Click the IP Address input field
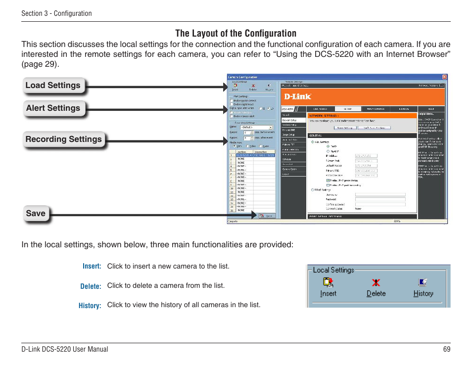Screen dimensions: 472x365 tap(366, 156)
